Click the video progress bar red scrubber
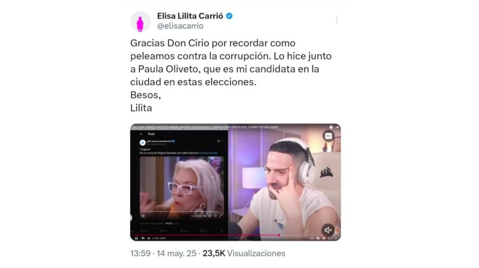Screen dimensions: 479x268 [x=279, y=235]
